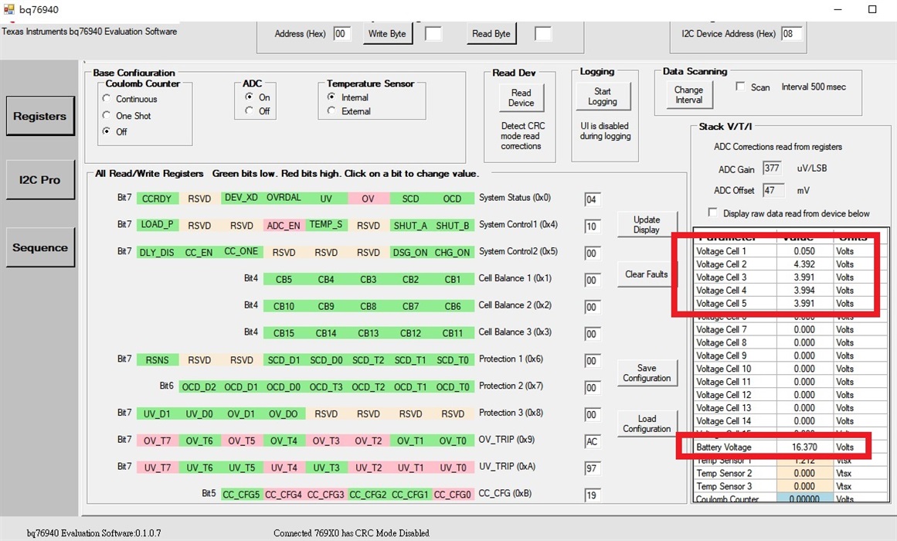The height and width of the screenshot is (541, 897).
Task: Toggle the OCD status bit
Action: point(453,198)
